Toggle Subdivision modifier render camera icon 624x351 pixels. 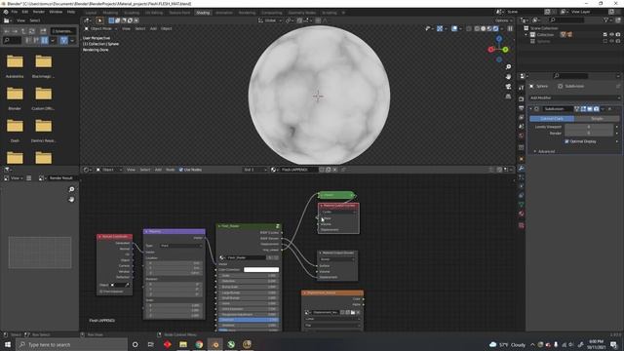[x=596, y=108]
